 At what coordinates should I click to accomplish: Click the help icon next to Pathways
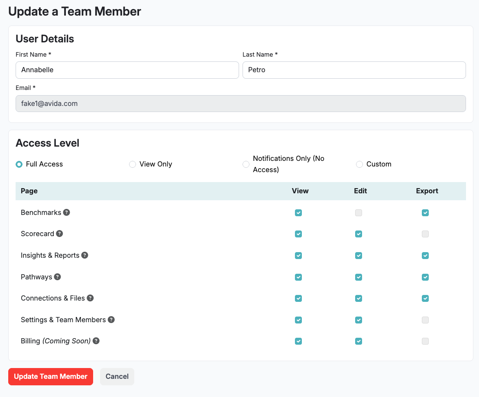click(x=58, y=277)
